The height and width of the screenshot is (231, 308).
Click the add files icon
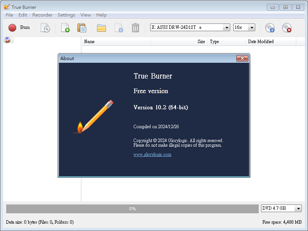(65, 28)
